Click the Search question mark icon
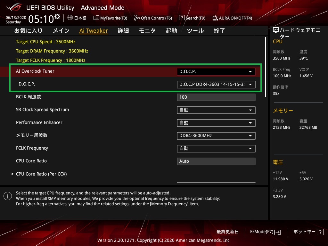The height and width of the screenshot is (246, 328). coord(182,18)
